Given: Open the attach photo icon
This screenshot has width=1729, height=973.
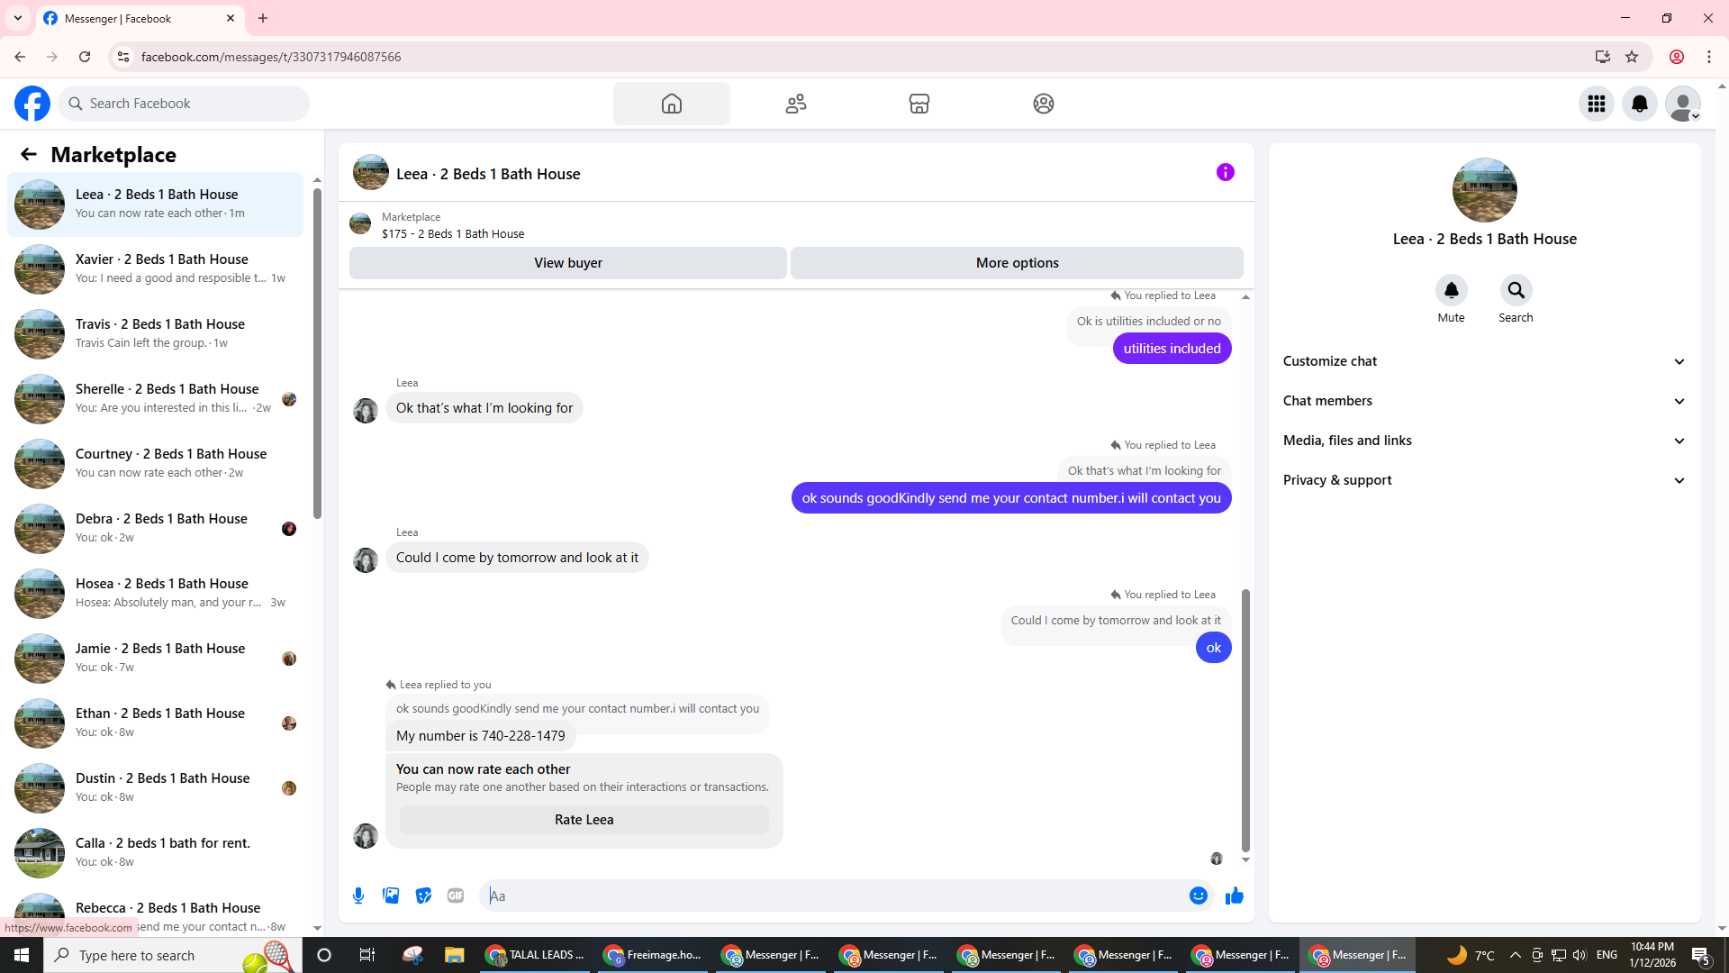Looking at the screenshot, I should point(391,896).
